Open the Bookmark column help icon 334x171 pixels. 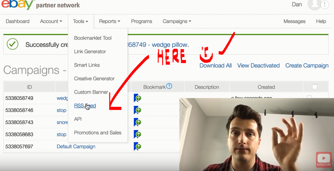(169, 86)
